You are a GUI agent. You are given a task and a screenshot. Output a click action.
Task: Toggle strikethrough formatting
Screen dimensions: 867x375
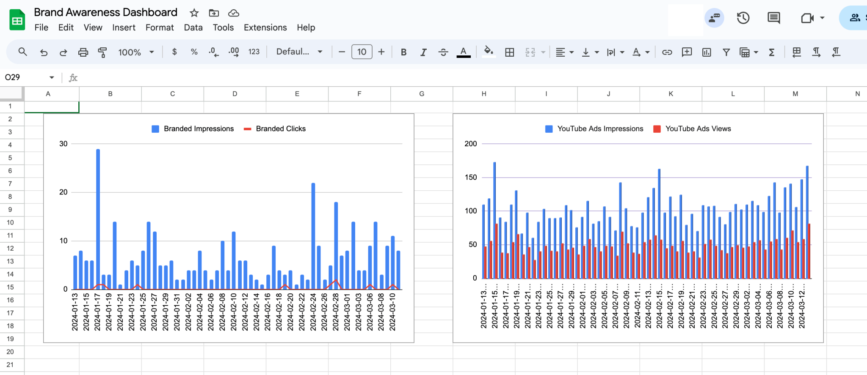[x=443, y=52]
